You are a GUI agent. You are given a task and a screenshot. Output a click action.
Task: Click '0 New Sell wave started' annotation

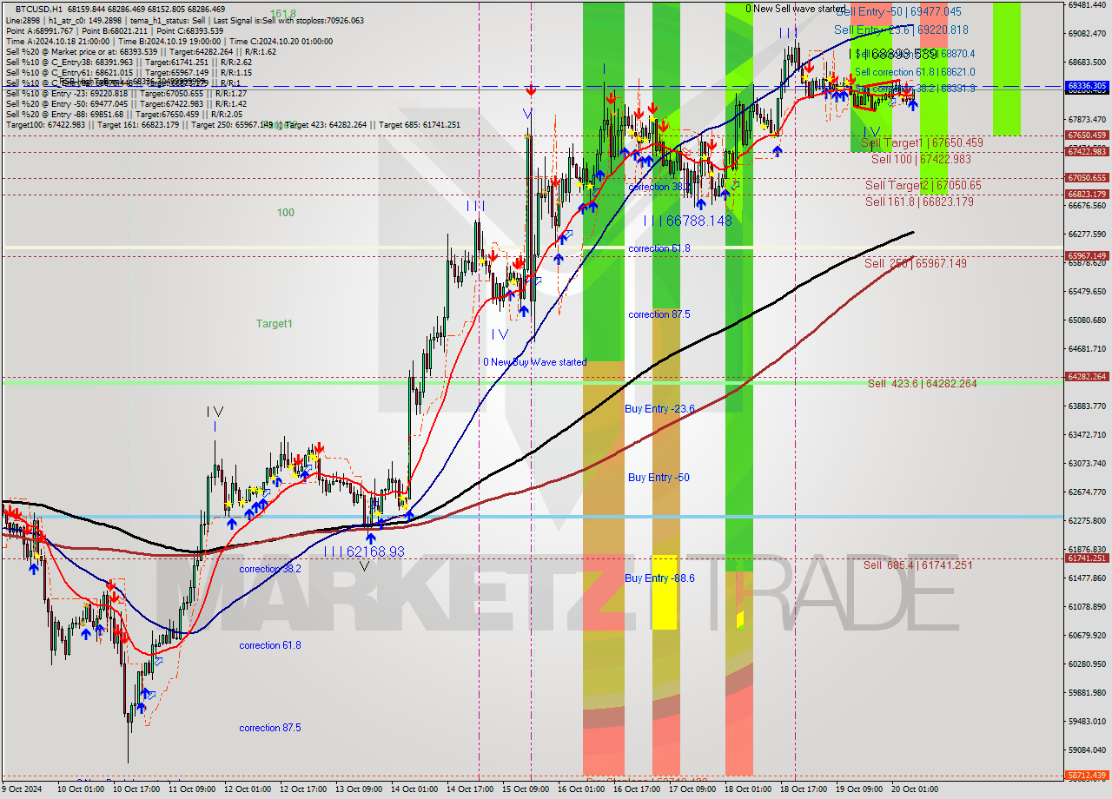795,9
